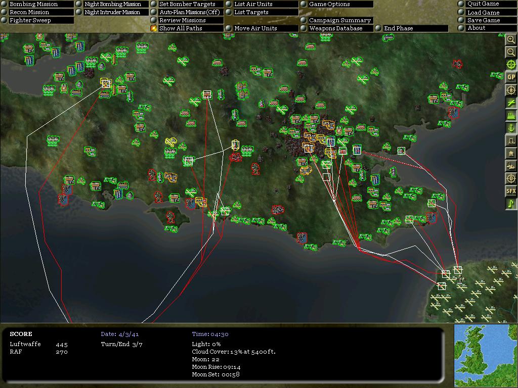
Task: Click the Time: 04:30 text
Action: [x=210, y=334]
